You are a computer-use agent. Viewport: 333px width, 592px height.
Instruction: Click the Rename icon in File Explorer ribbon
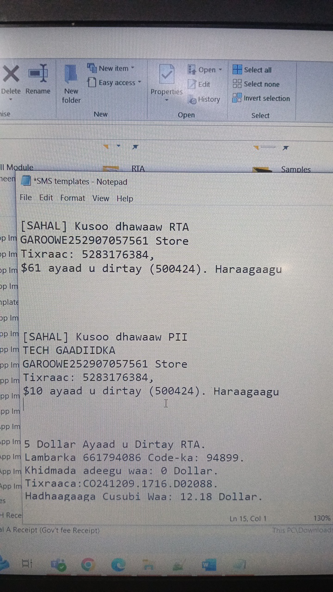click(x=38, y=74)
